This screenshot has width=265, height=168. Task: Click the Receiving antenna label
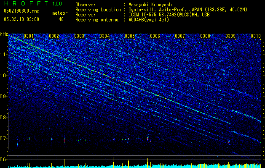point(97,20)
